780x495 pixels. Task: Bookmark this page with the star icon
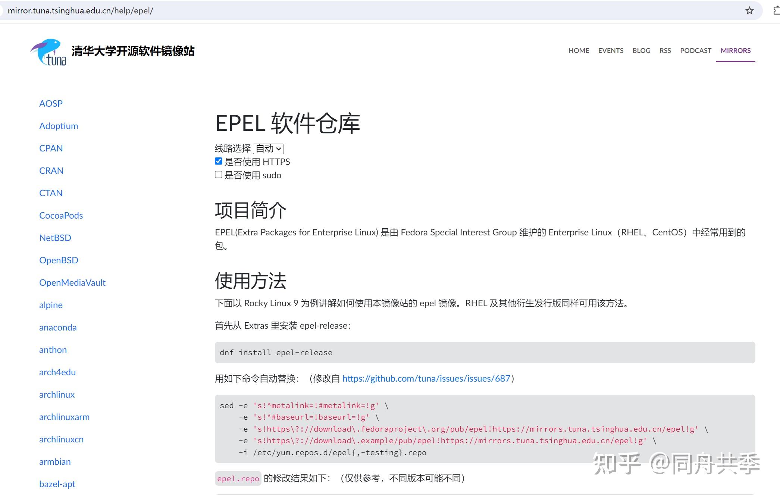point(750,11)
